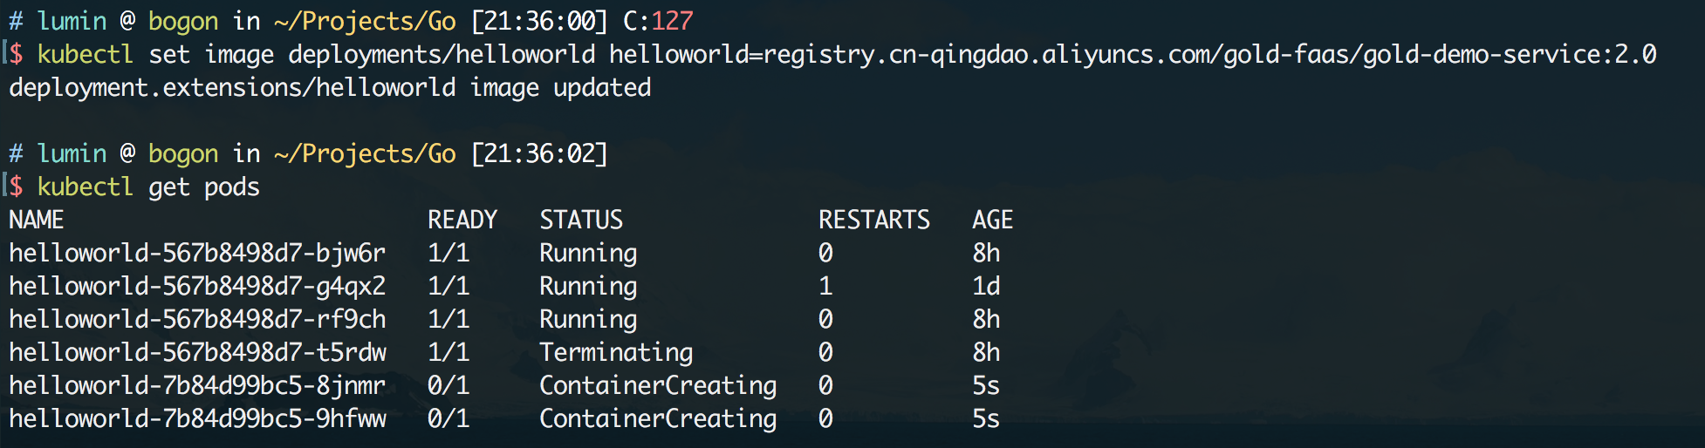Click the Terminating status text
Screen dimensions: 1705x448
tap(616, 352)
